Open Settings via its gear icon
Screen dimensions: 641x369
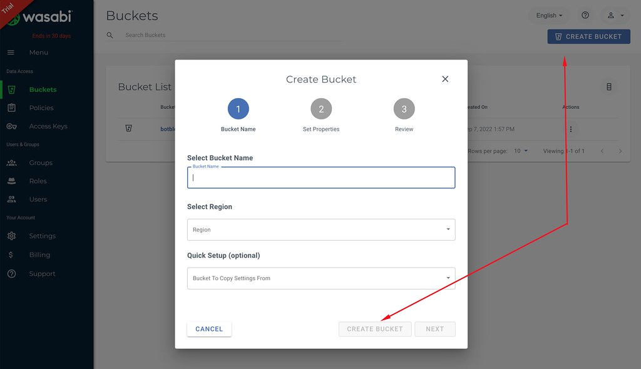click(11, 236)
